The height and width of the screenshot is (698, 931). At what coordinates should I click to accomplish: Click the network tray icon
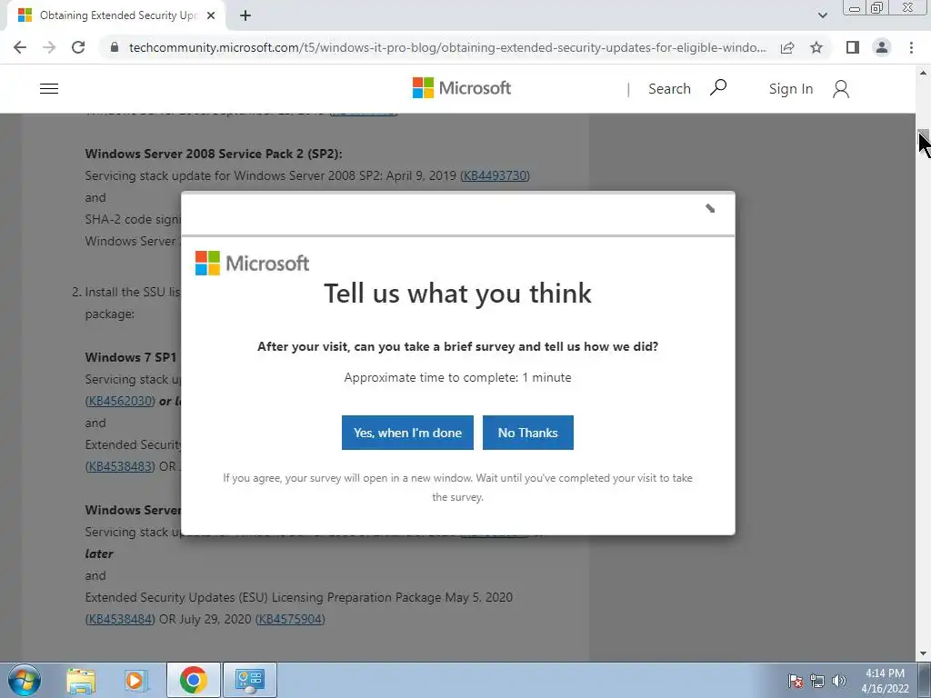(x=817, y=681)
